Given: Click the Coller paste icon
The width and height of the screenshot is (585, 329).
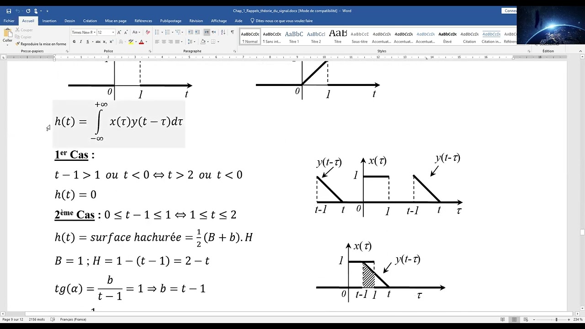Looking at the screenshot, I should [x=7, y=35].
